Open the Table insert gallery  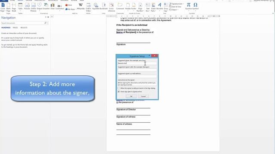point(20,7)
